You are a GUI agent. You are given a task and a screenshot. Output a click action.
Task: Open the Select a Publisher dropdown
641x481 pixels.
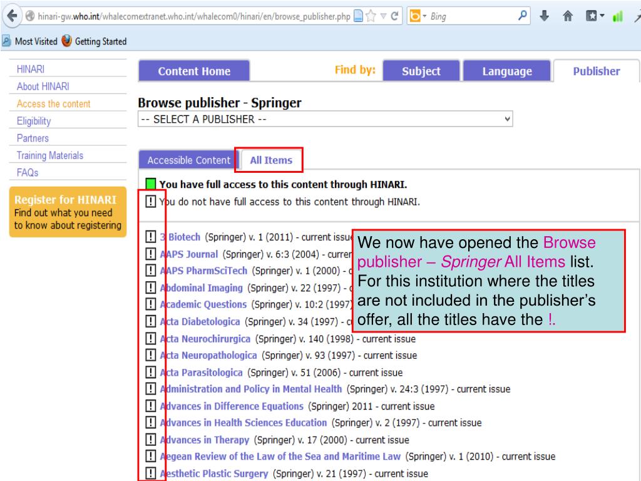click(x=326, y=120)
